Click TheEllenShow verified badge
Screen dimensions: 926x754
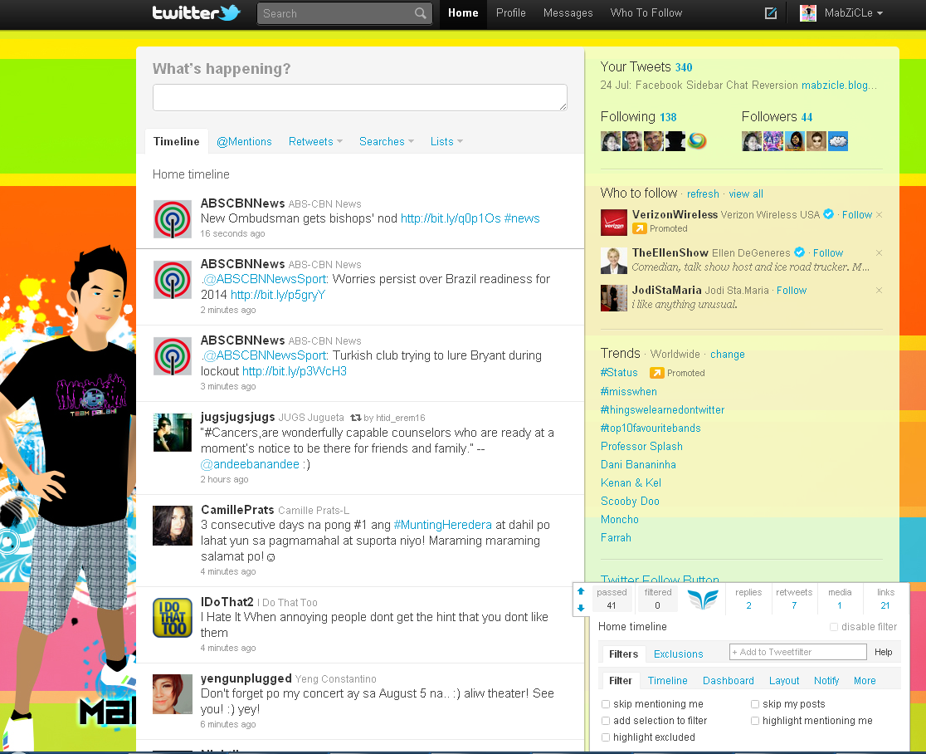[800, 252]
